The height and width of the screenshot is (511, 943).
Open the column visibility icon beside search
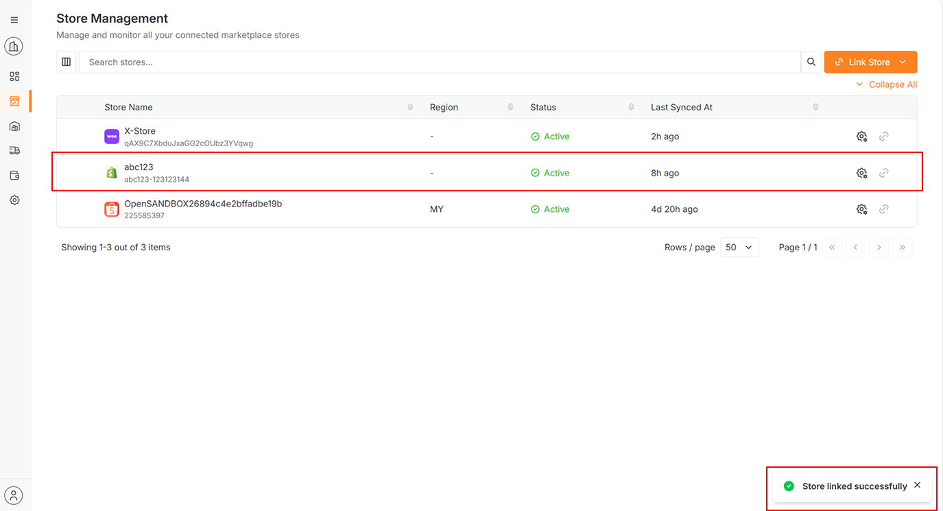[66, 62]
